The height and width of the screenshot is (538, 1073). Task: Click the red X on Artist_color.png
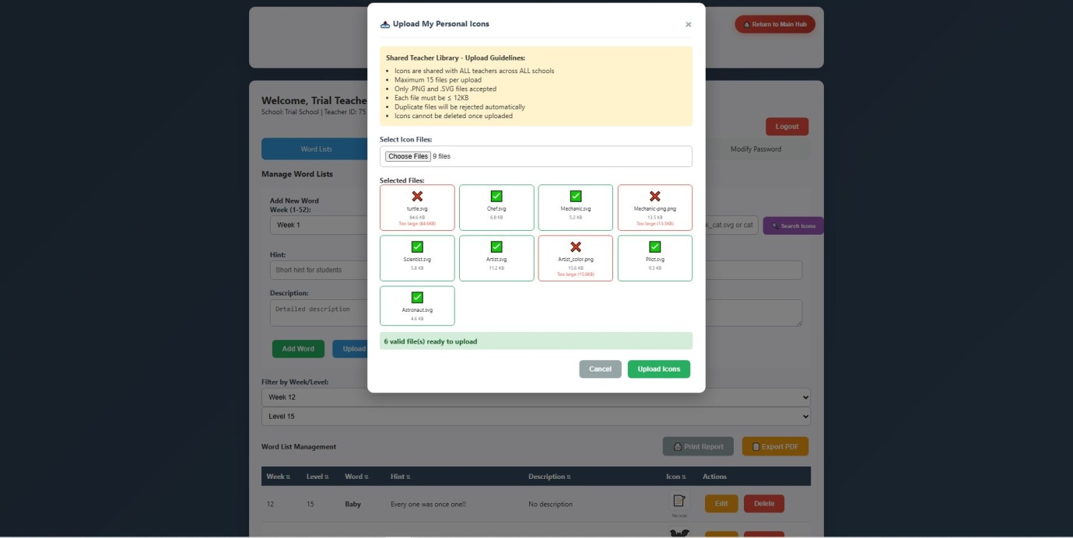click(x=576, y=247)
